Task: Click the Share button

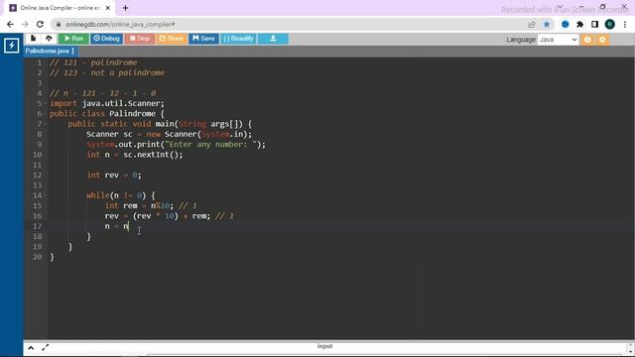Action: click(x=172, y=39)
